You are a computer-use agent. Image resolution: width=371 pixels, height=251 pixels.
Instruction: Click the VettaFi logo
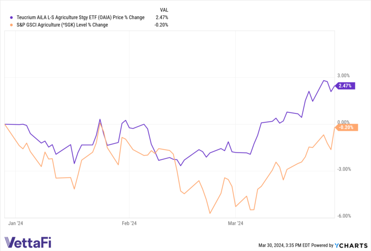[28, 243]
